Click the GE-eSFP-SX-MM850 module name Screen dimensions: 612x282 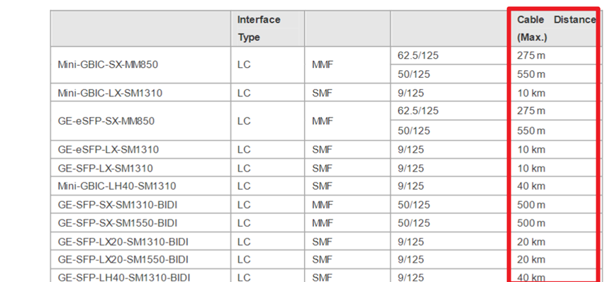coord(106,121)
